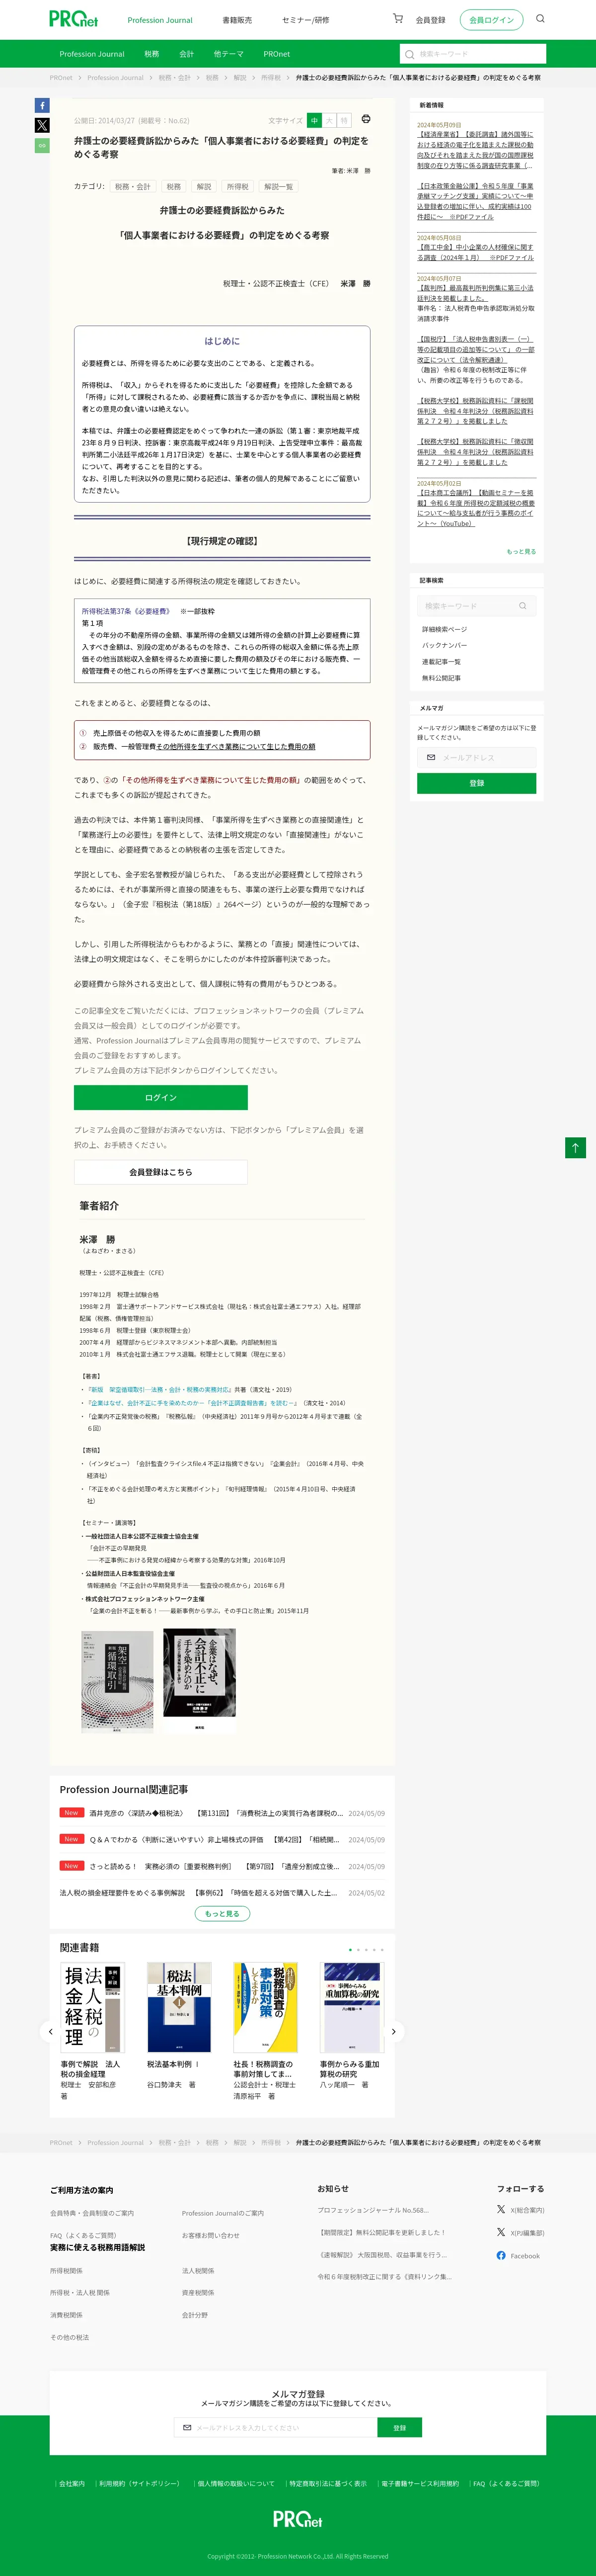Open 連載記事一覧 link in sidebar

441,662
